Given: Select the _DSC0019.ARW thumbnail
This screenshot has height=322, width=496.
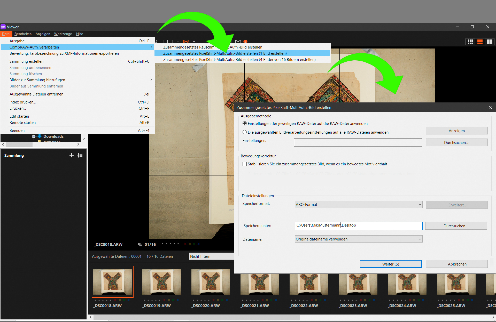Looking at the screenshot, I should [162, 281].
